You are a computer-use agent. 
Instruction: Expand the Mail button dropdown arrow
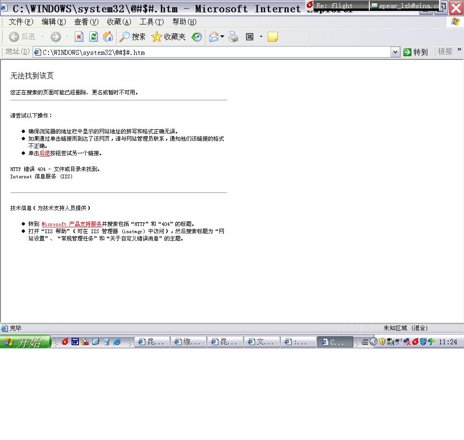[222, 36]
